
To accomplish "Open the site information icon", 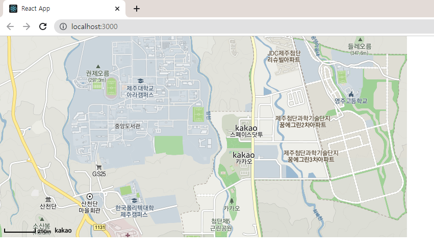I will (63, 26).
